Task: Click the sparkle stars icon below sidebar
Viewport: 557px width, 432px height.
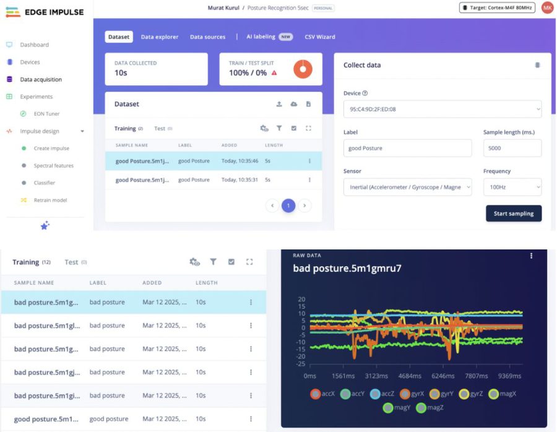Action: point(45,225)
